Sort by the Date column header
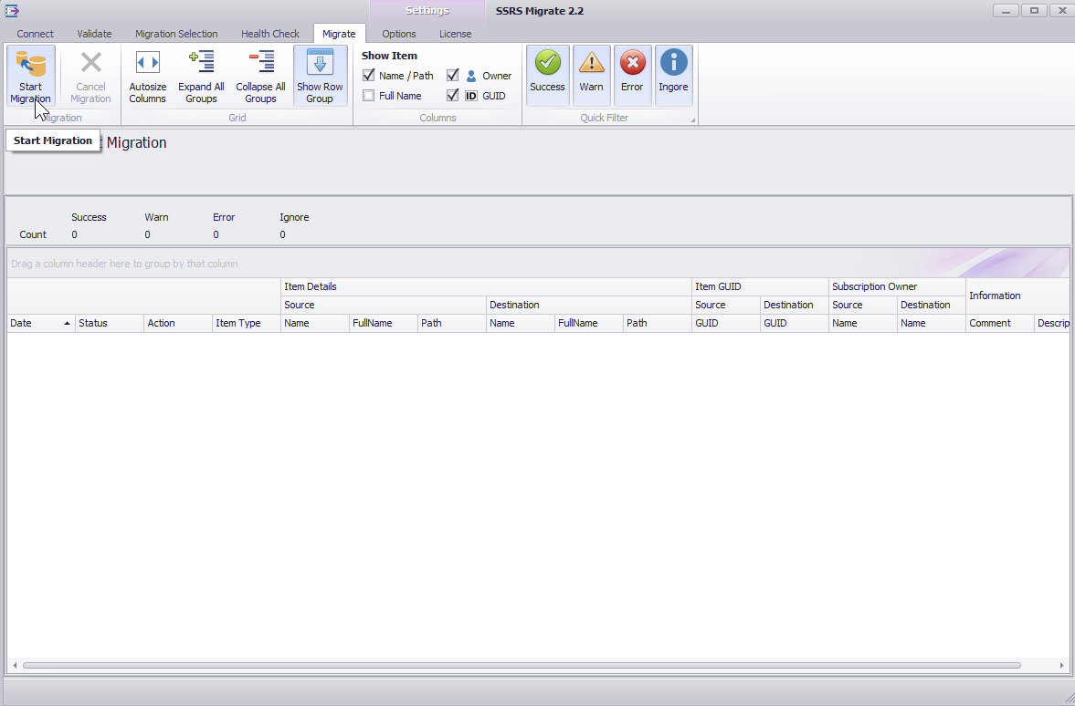The width and height of the screenshot is (1075, 706). coord(41,323)
